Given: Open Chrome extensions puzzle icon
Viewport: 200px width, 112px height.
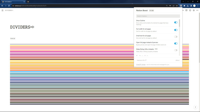Looking at the screenshot, I should point(184,5).
